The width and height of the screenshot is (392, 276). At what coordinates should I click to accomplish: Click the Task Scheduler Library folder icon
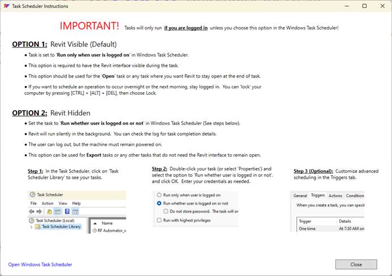38,227
